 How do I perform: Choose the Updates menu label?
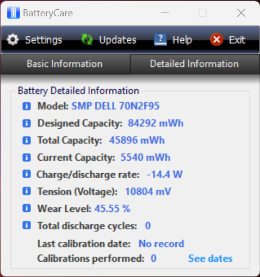[x=117, y=40]
